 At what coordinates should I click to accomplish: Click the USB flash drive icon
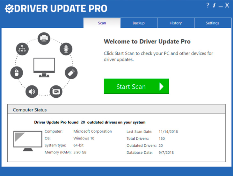(71, 73)
